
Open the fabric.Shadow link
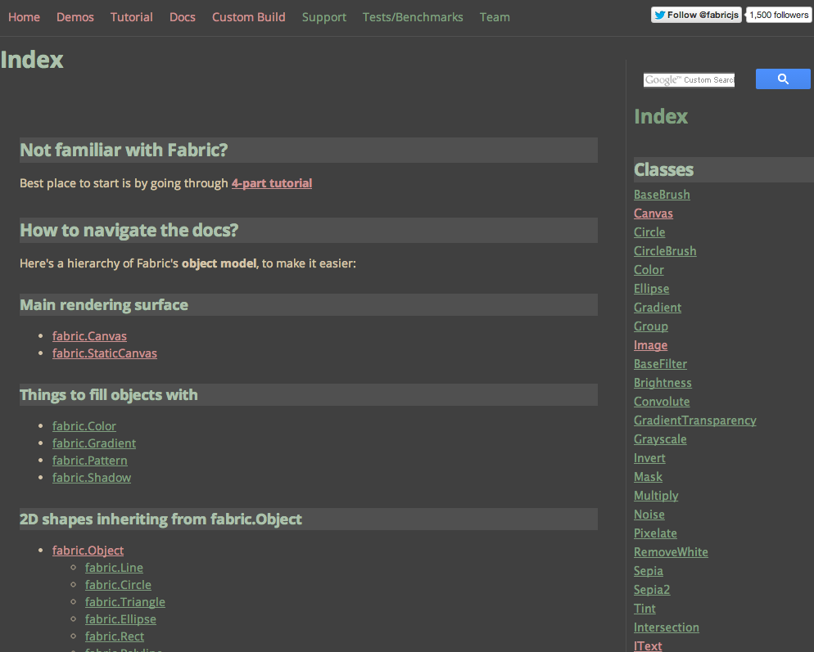pos(92,477)
